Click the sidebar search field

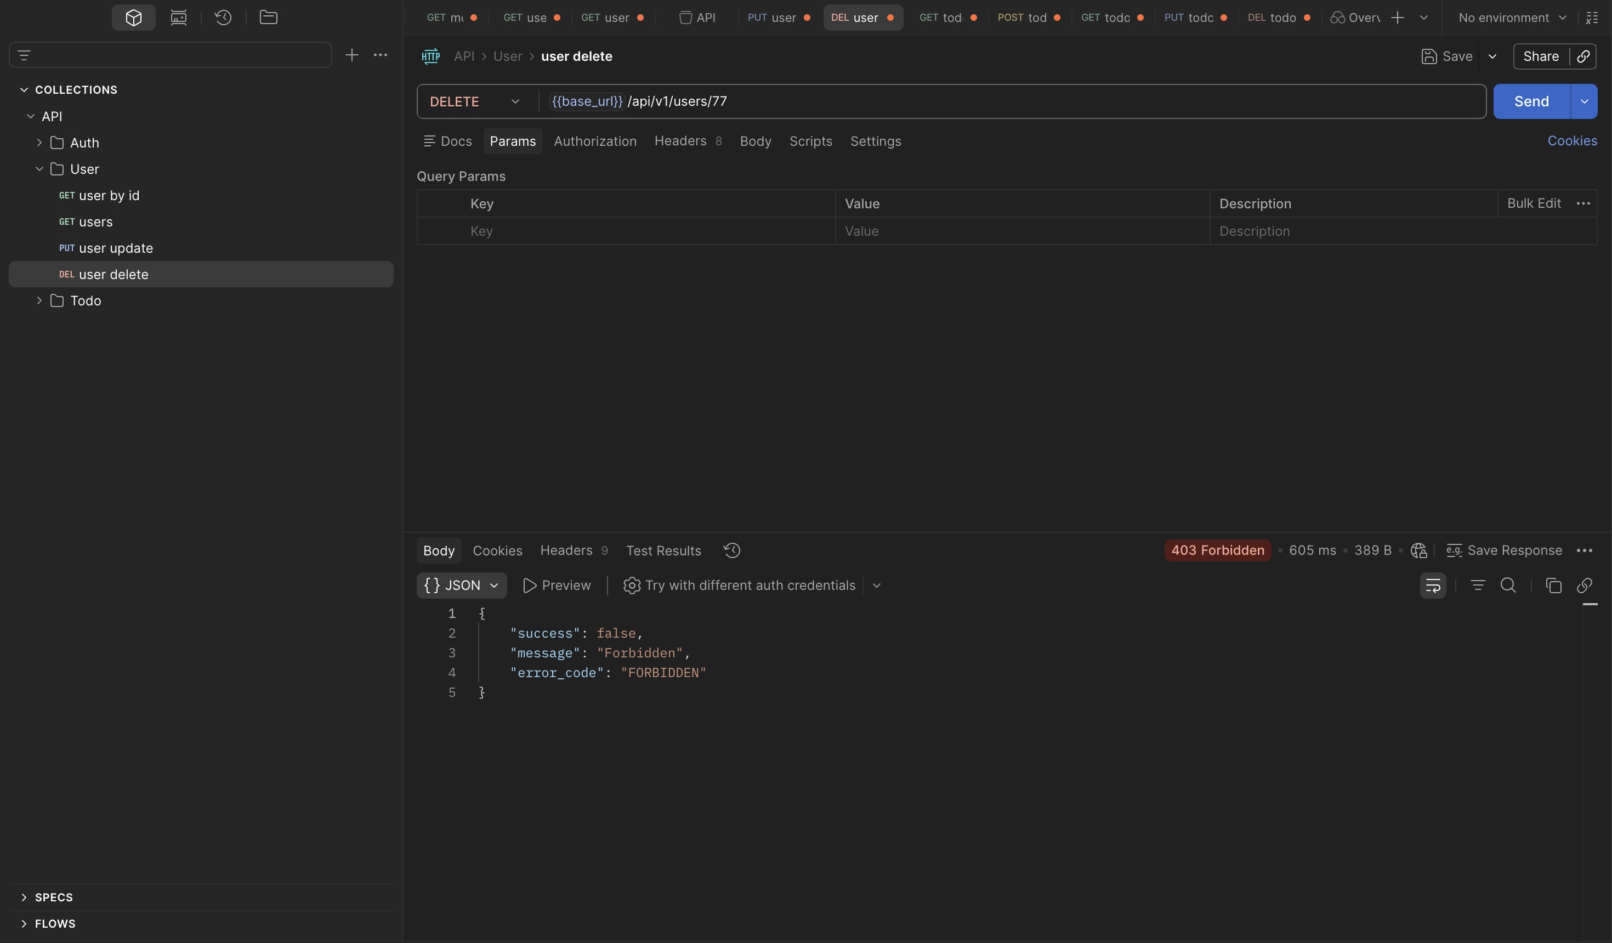(170, 55)
